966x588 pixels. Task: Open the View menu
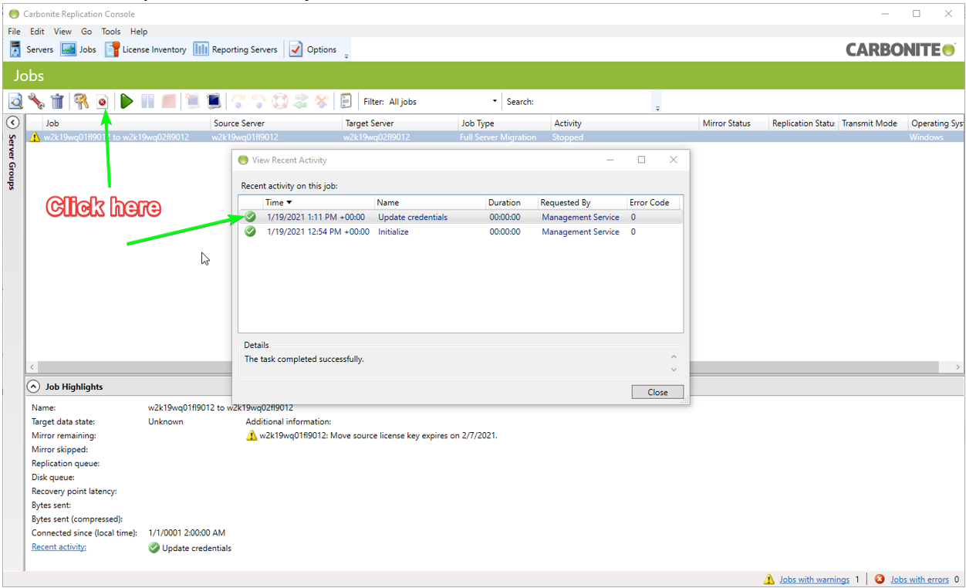(x=62, y=32)
